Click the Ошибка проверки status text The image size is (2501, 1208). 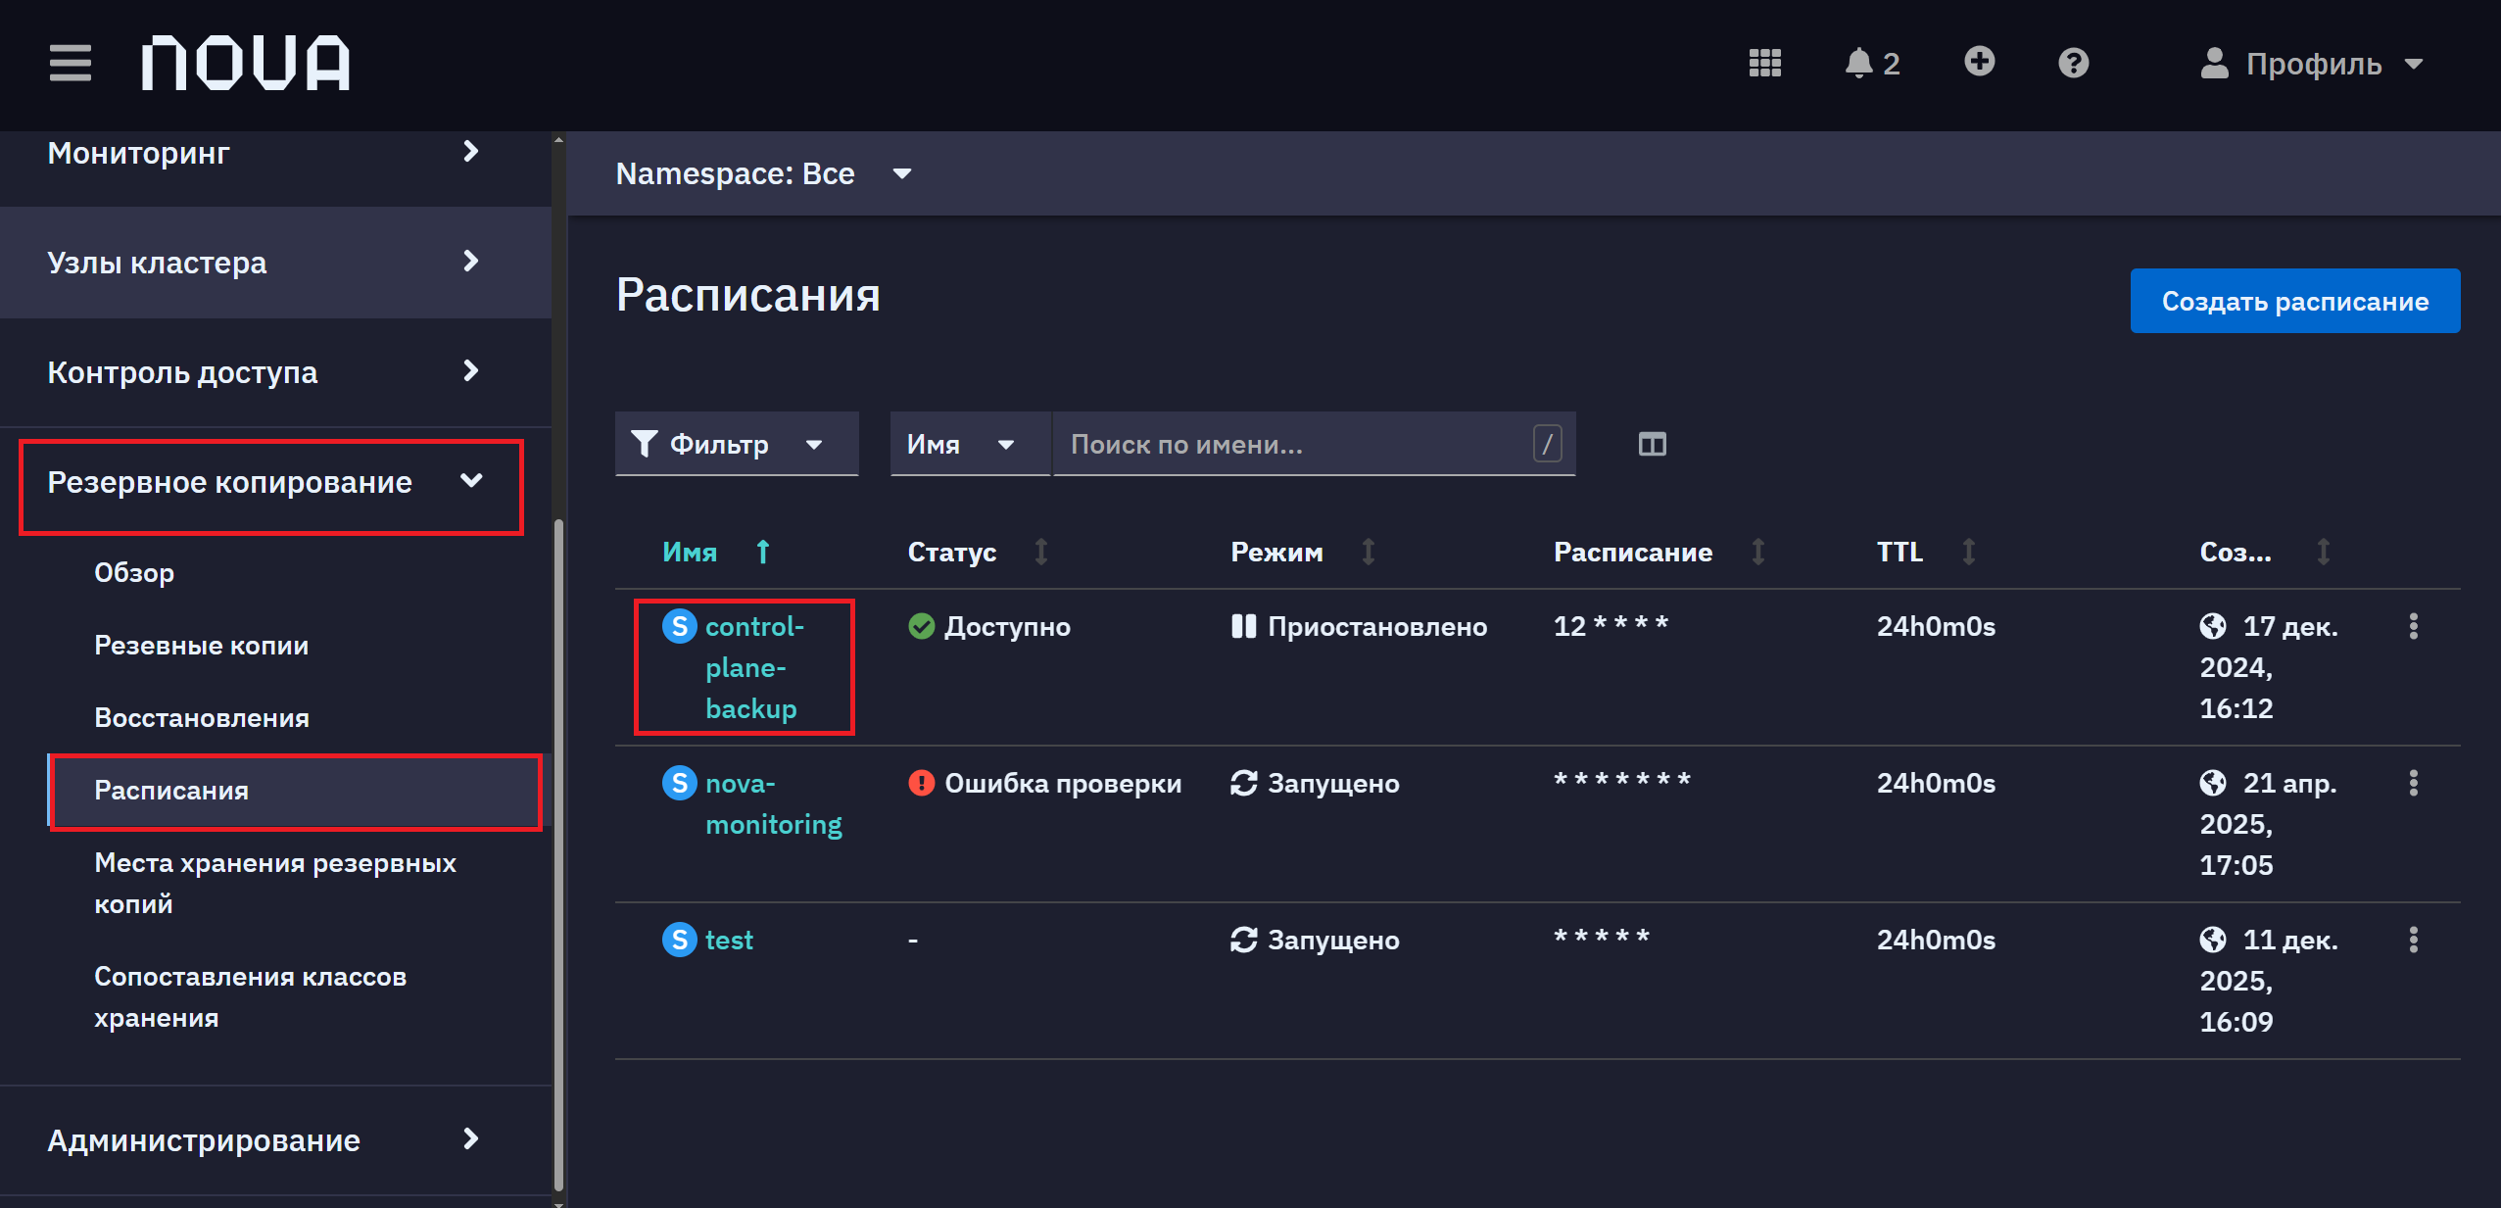(1063, 783)
